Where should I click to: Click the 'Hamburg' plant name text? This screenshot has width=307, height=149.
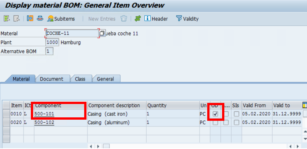71,42
